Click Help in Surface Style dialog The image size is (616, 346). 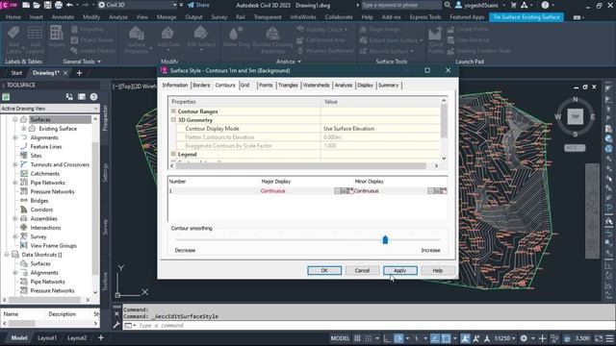pyautogui.click(x=438, y=270)
